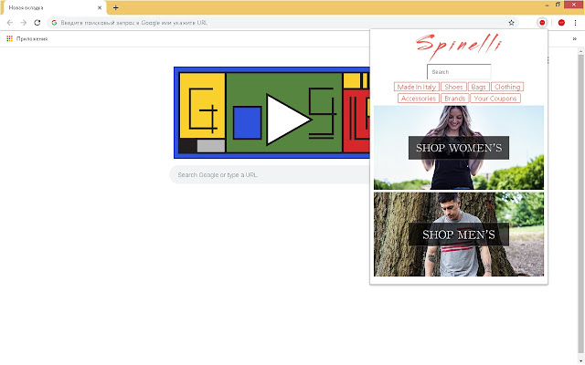
Task: Open Made In Italy category
Action: tap(417, 87)
